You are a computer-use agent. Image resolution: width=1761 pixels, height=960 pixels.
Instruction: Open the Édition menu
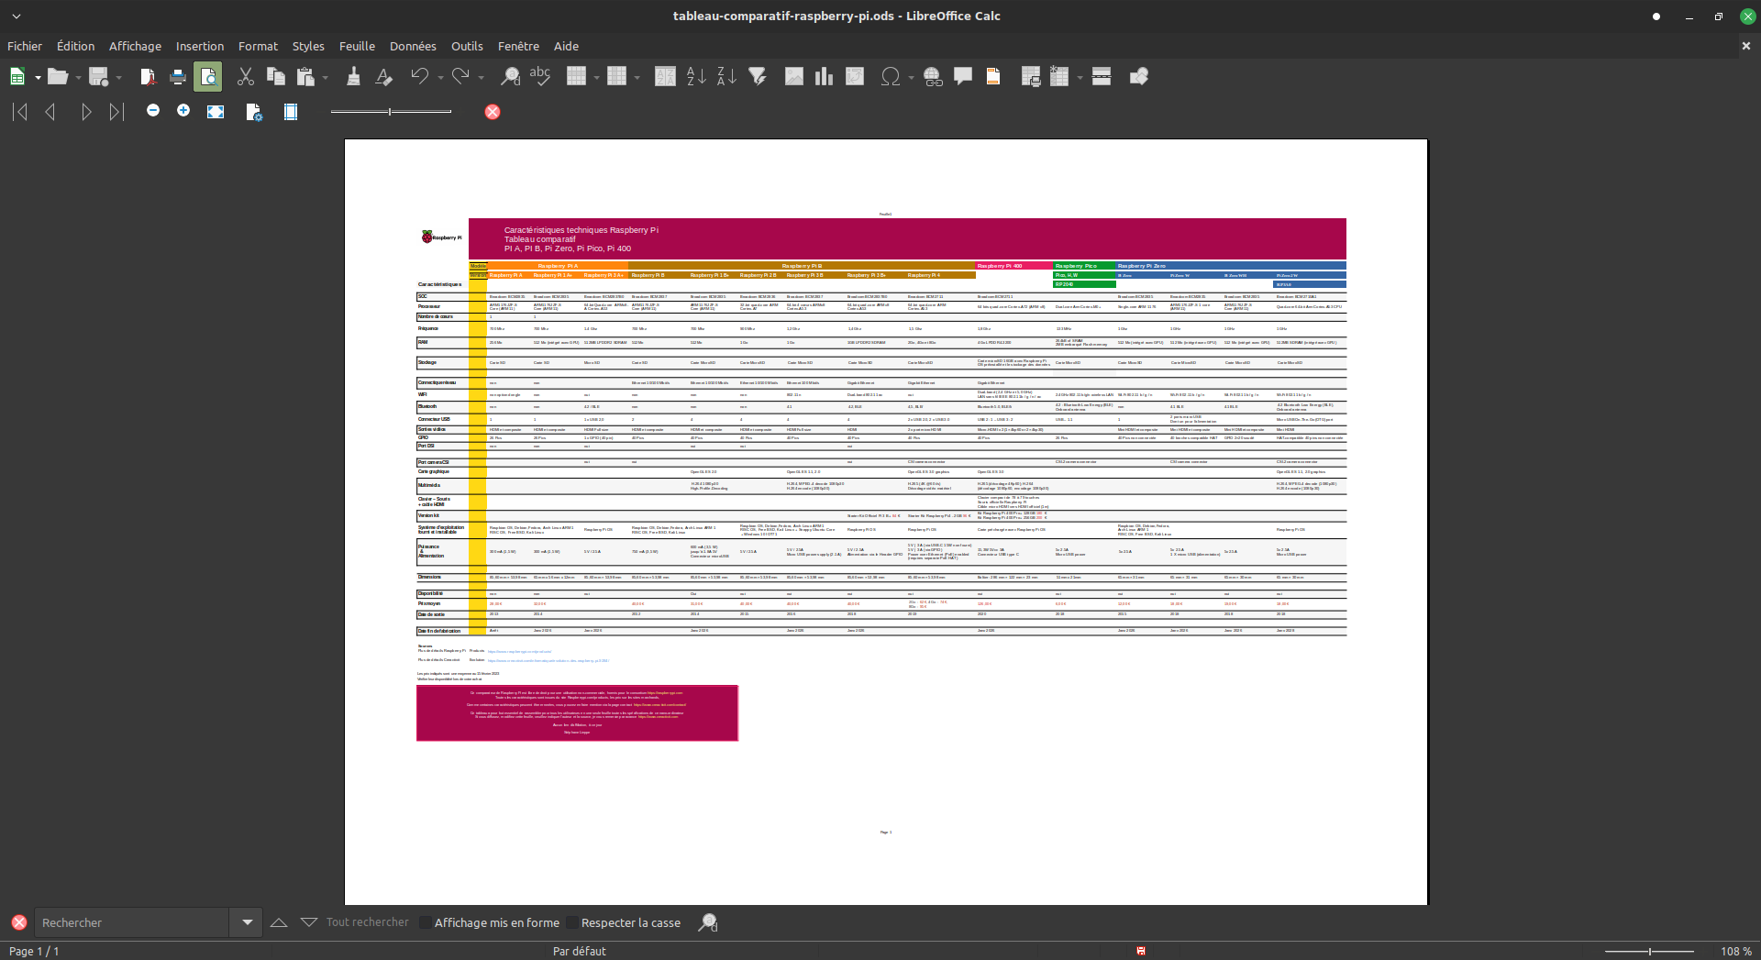[75, 46]
